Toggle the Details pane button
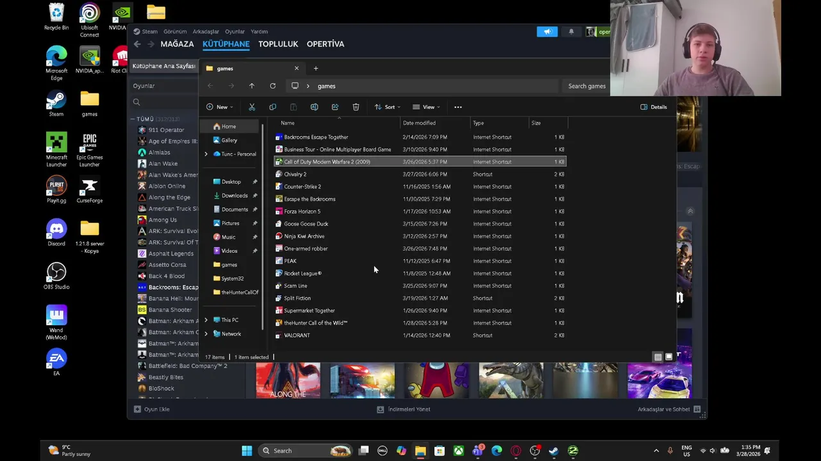The image size is (821, 461). pyautogui.click(x=654, y=107)
